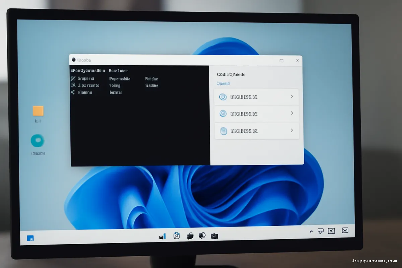Open the camera icon in the taskbar
The width and height of the screenshot is (402, 268).
click(x=214, y=236)
